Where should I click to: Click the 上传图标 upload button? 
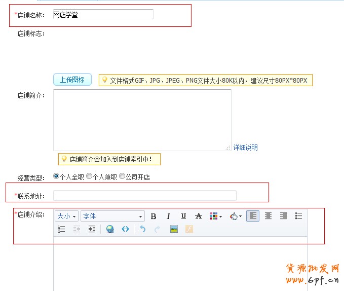point(72,80)
